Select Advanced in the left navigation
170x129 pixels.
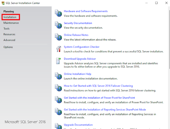point(9,40)
